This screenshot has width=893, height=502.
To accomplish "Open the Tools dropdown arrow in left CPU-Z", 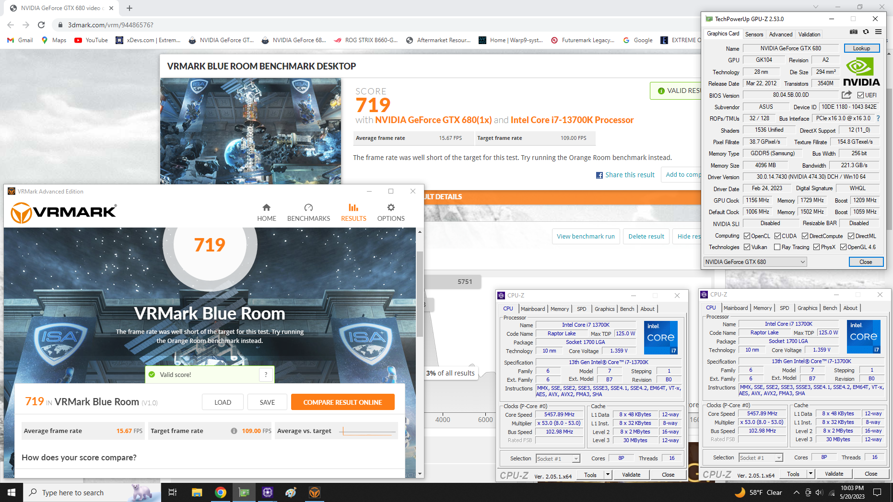I will coord(608,475).
